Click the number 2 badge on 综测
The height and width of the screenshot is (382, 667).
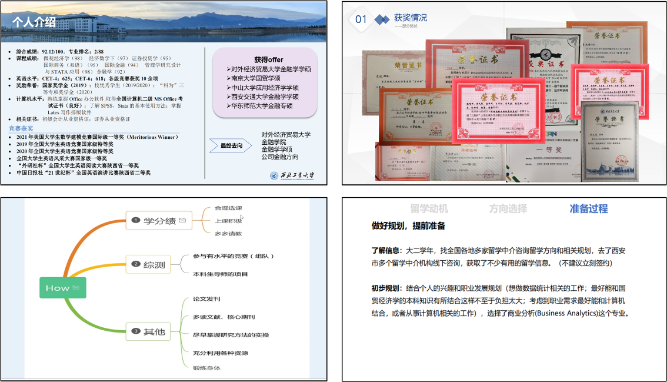tap(135, 265)
